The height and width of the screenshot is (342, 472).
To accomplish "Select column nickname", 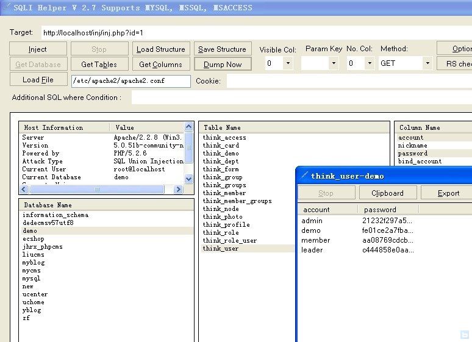I will point(412,146).
